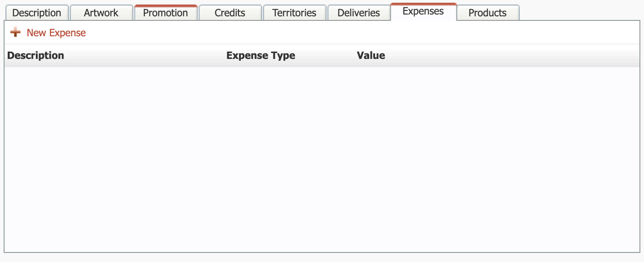Open the Artwork tab
The height and width of the screenshot is (262, 644).
pos(101,13)
